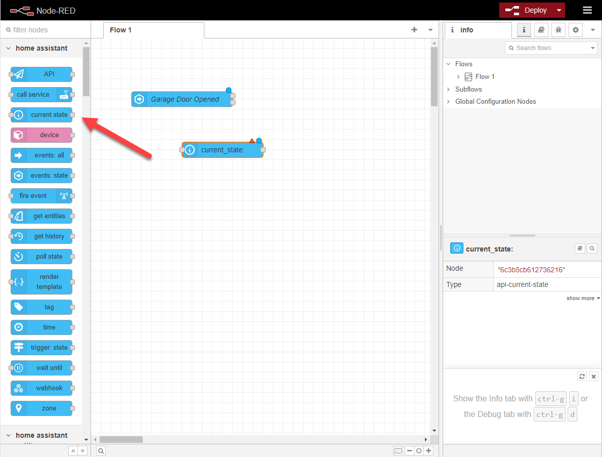Open the help sidebar panel
The width and height of the screenshot is (602, 457).
pos(541,30)
